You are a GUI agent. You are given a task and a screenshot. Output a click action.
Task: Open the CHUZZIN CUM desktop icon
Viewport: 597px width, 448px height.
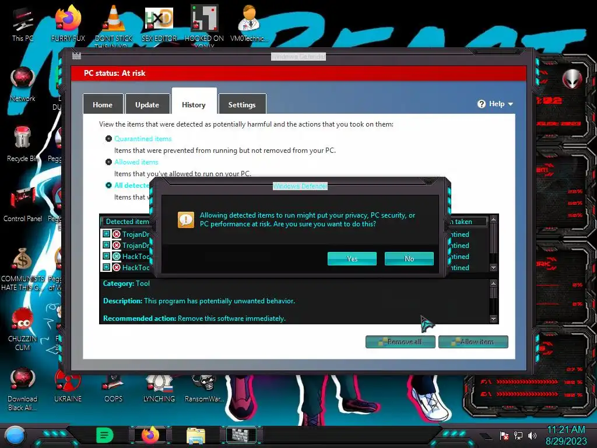tap(23, 329)
